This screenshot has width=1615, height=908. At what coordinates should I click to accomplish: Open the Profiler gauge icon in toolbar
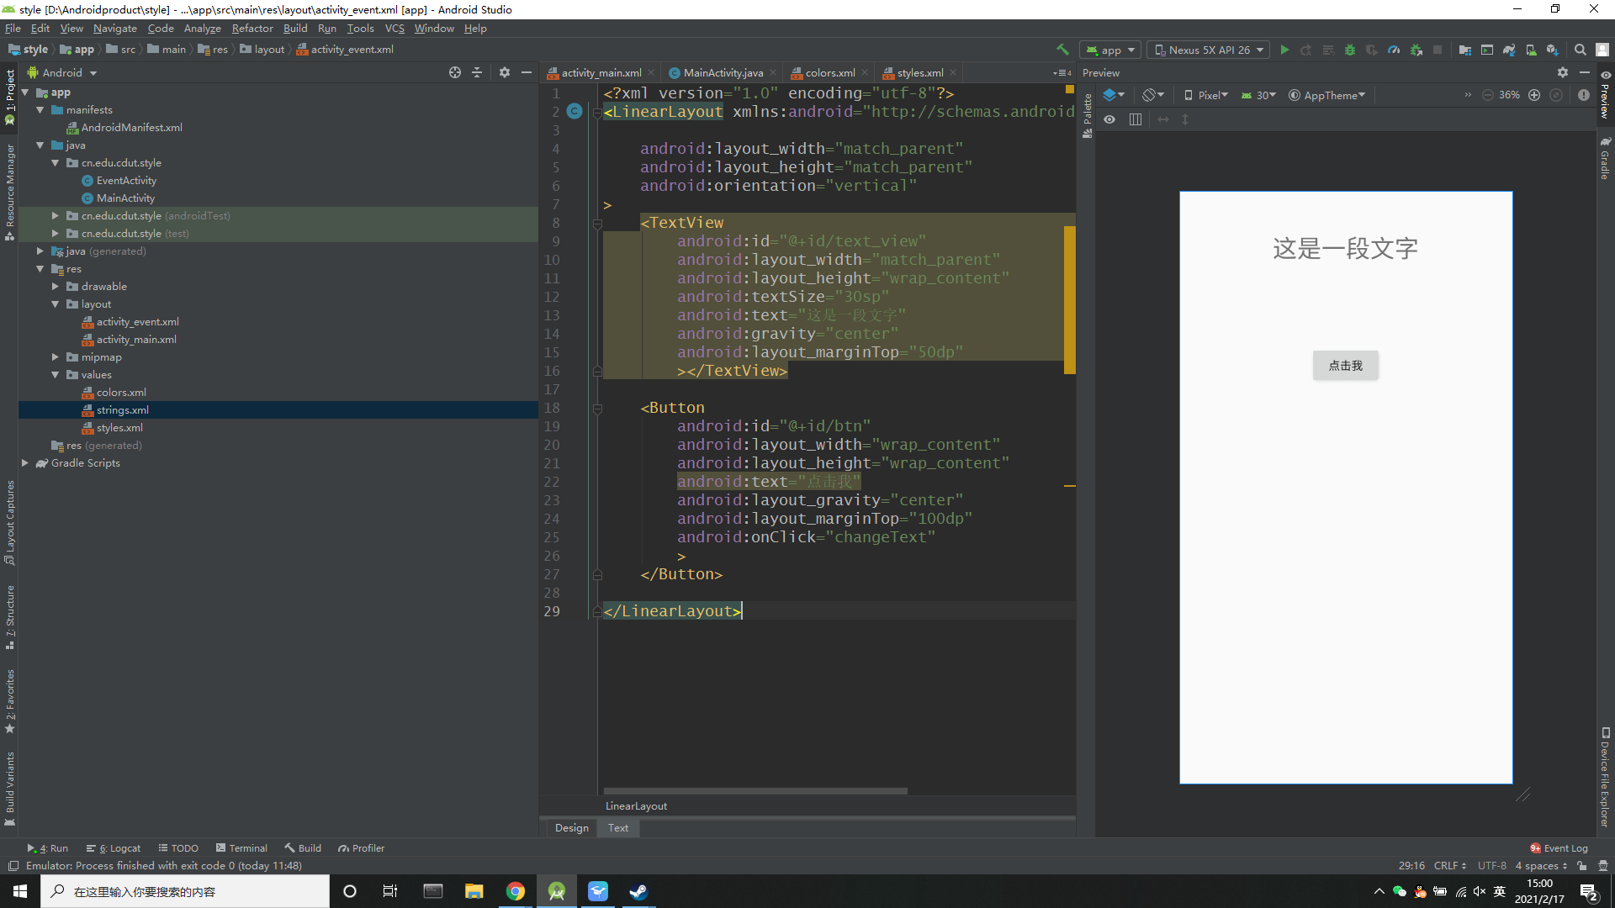(x=1394, y=50)
